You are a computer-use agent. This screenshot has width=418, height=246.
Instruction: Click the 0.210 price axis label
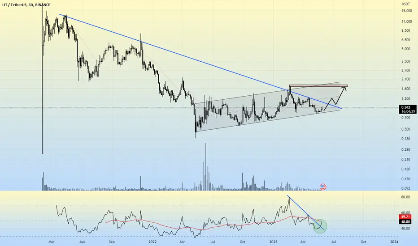tap(406, 160)
